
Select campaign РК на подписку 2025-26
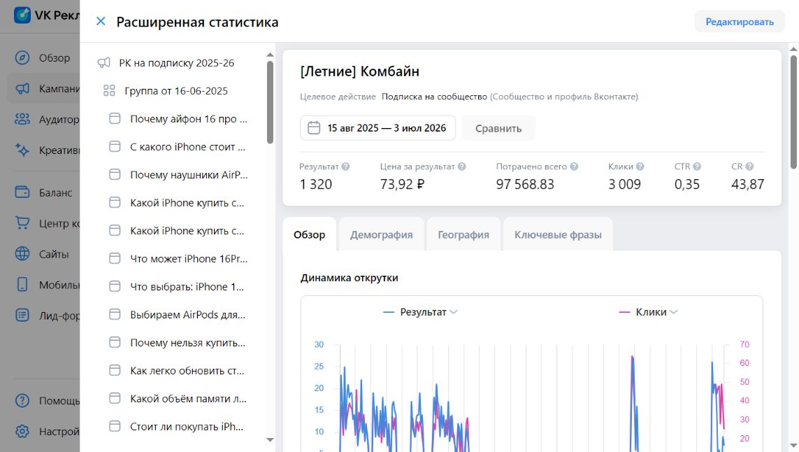click(x=177, y=63)
